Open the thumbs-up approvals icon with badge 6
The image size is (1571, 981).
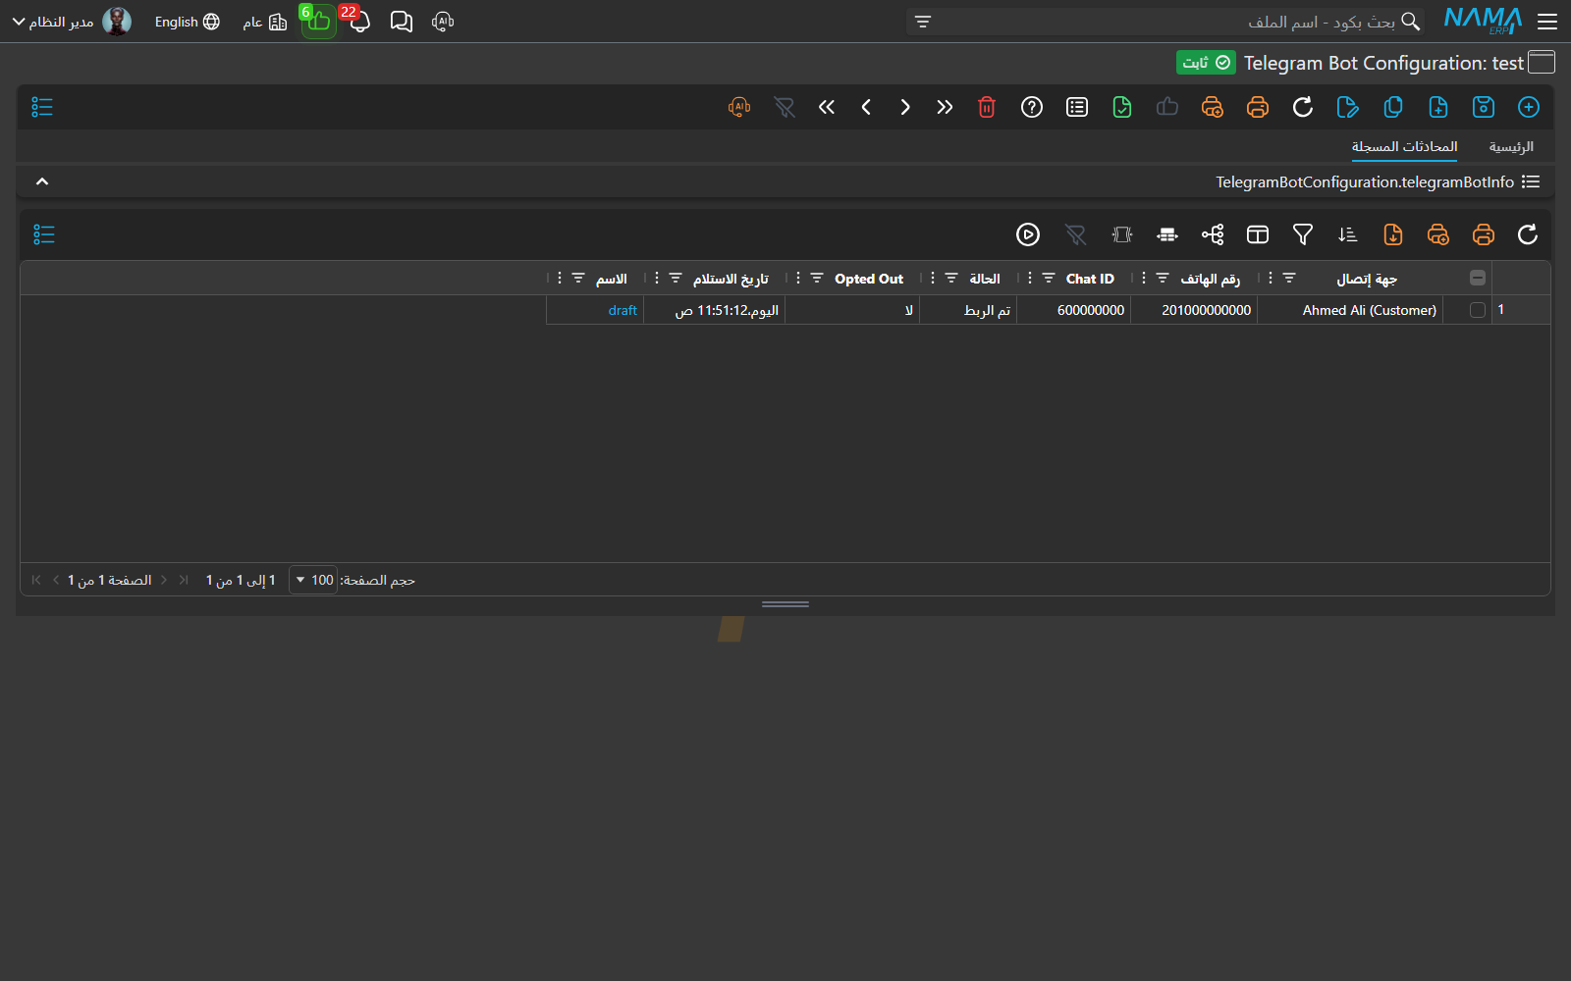(318, 21)
